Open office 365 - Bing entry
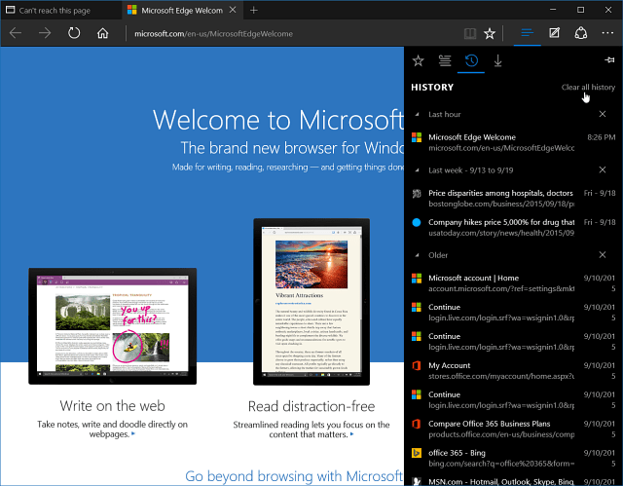Viewport: 623px width, 486px height. [x=513, y=458]
